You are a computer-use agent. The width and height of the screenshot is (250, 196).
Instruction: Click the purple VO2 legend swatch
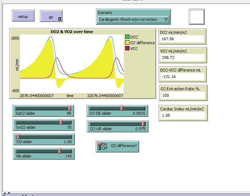(x=127, y=49)
